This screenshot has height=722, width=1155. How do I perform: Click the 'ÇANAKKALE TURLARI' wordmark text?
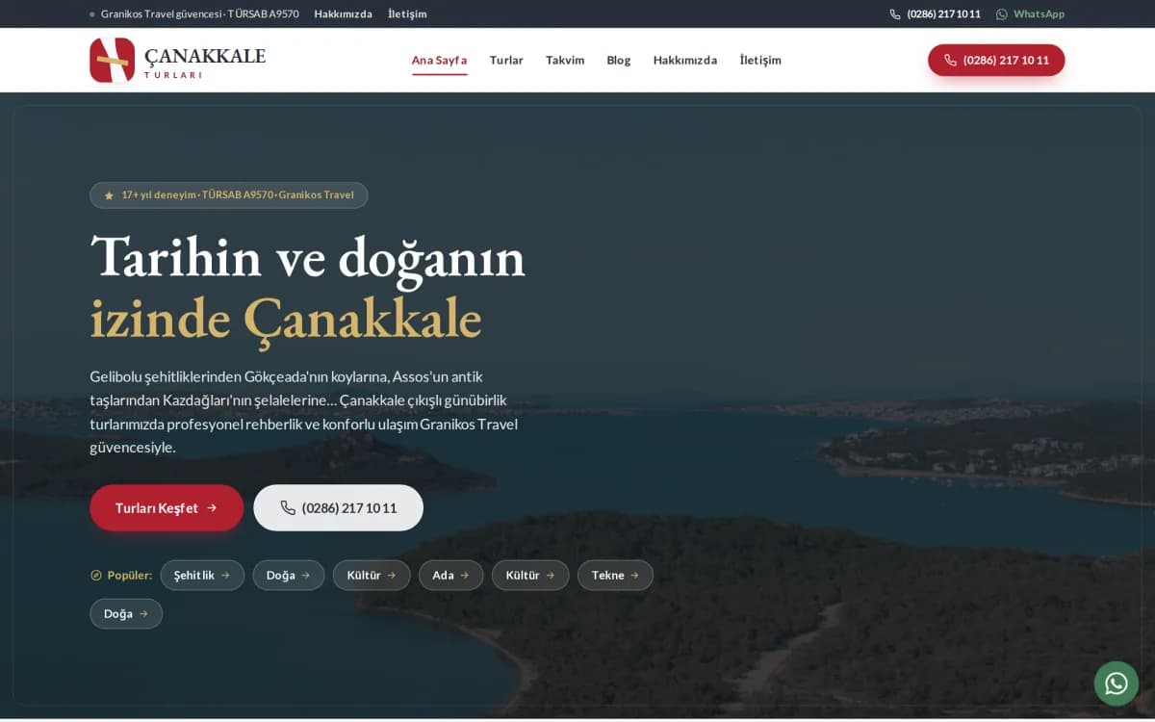point(205,62)
